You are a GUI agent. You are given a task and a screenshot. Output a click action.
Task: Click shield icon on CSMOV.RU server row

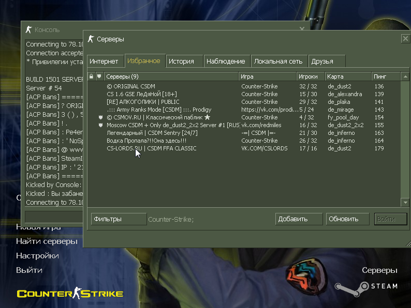pos(100,117)
